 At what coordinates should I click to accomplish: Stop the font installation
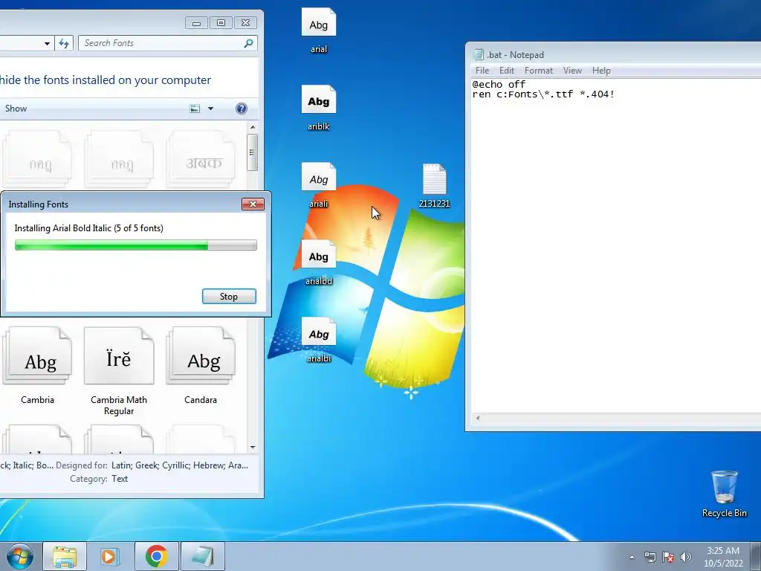(x=229, y=296)
